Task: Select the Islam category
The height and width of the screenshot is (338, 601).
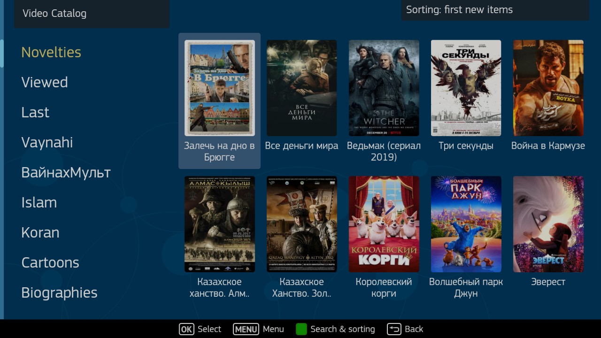Action: [39, 202]
